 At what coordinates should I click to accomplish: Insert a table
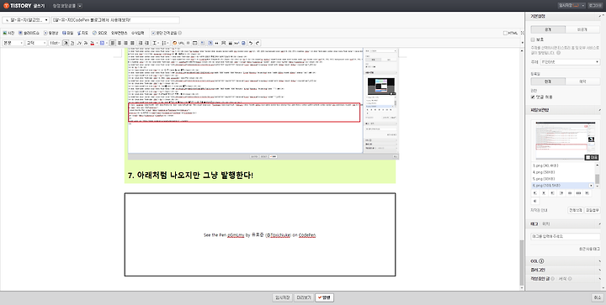tap(194, 43)
